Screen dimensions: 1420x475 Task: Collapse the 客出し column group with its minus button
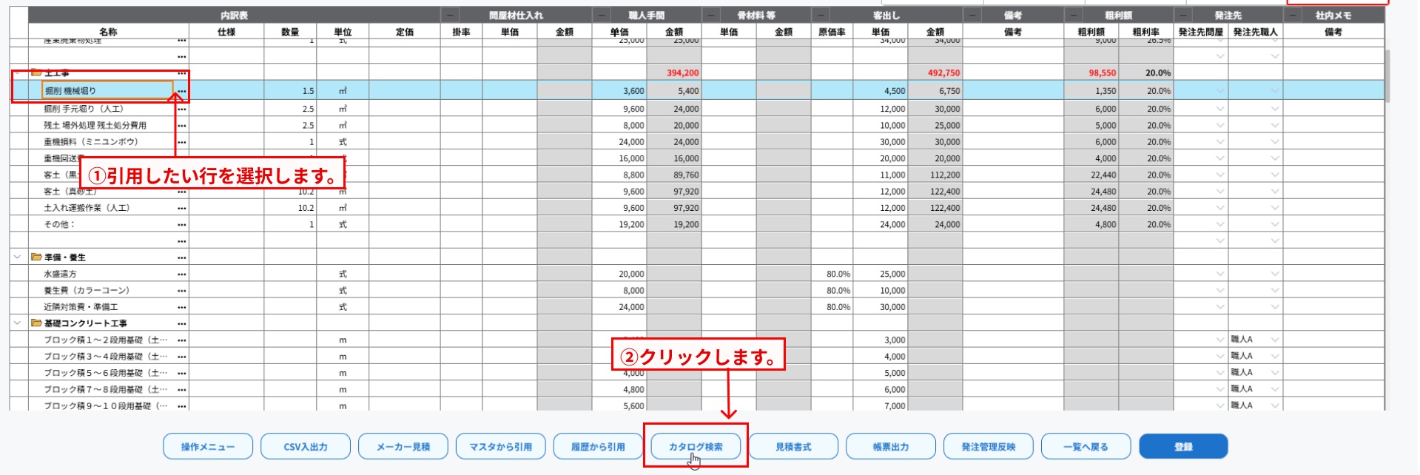pos(821,15)
